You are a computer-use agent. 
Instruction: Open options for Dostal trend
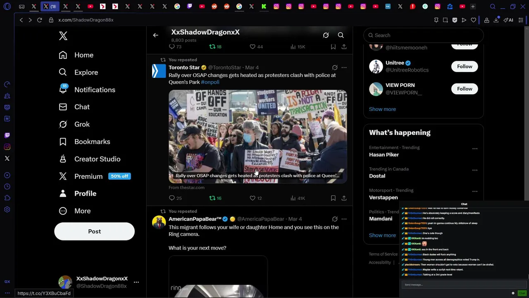point(474,170)
